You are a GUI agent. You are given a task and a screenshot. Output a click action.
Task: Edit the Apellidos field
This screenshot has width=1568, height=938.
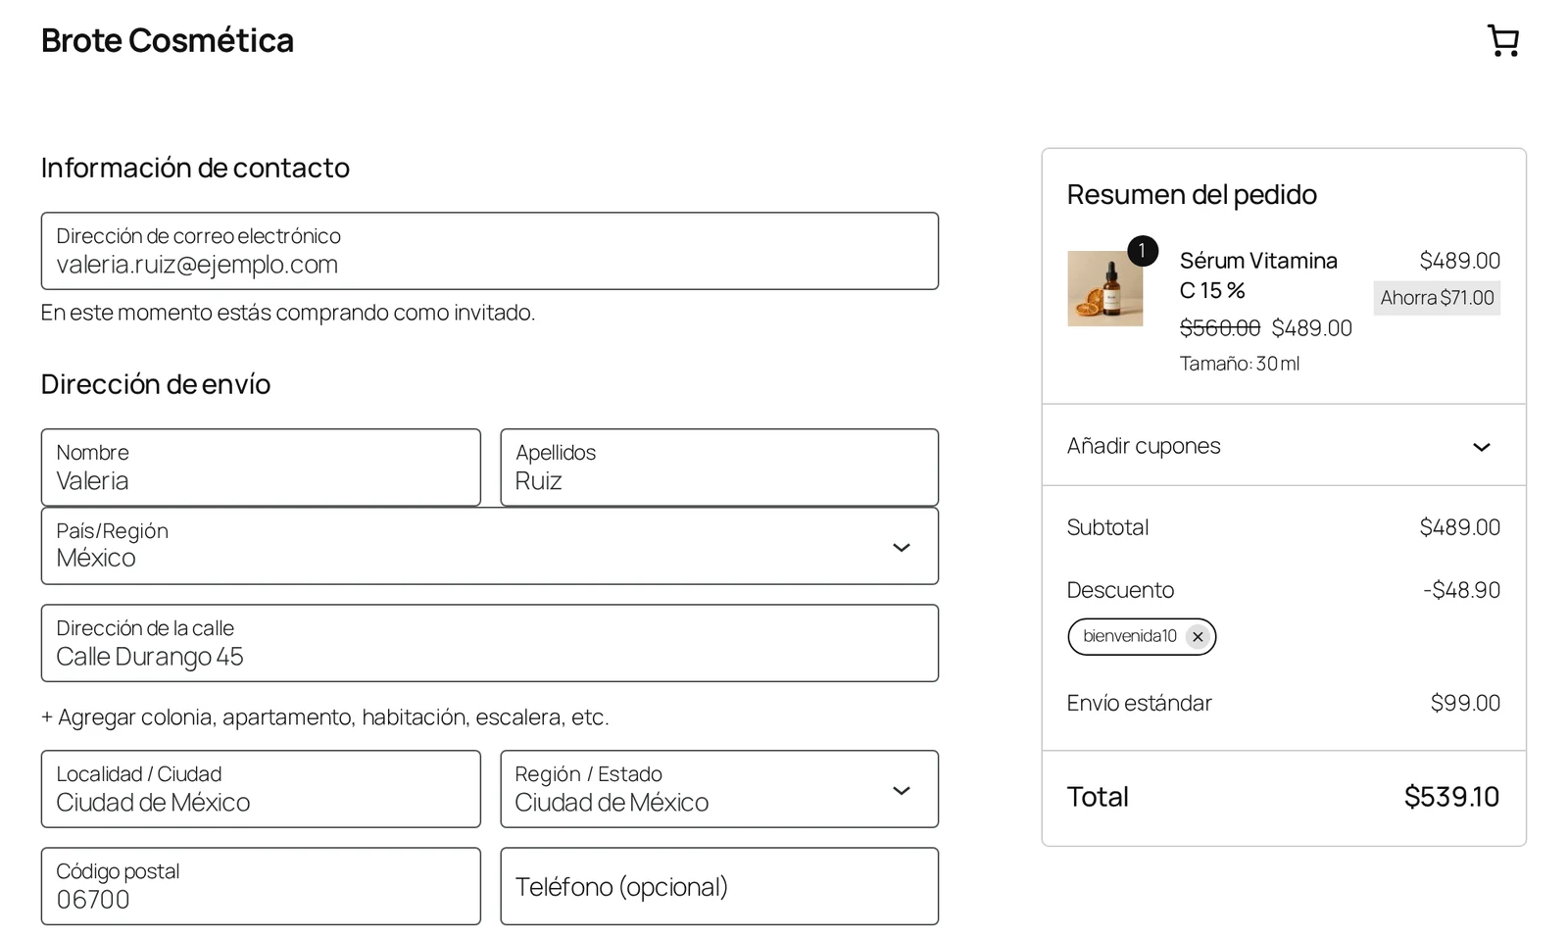pos(719,468)
